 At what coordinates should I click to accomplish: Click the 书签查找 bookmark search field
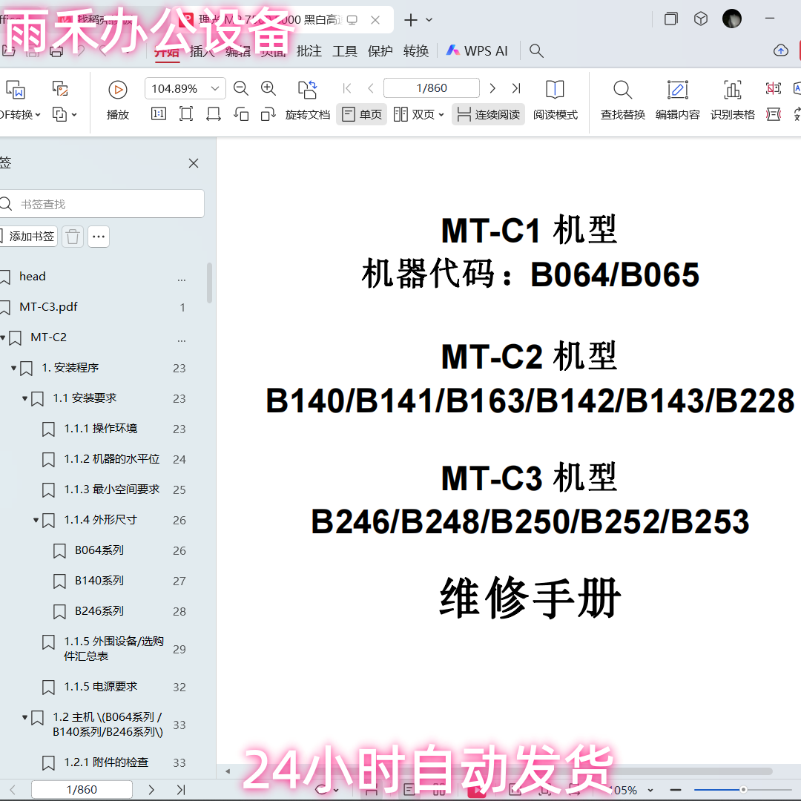pyautogui.click(x=101, y=204)
